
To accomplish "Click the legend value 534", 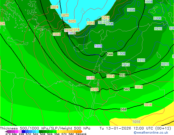I will coord(43,134).
